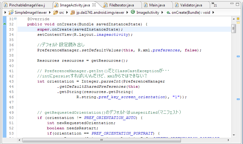Switch to the PinchableImageView.j tab

pos(27,5)
